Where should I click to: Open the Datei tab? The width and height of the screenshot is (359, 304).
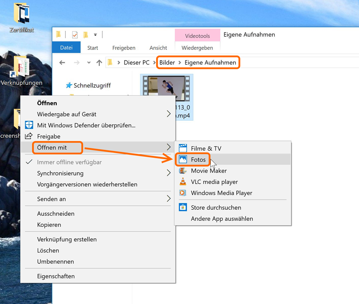point(66,48)
